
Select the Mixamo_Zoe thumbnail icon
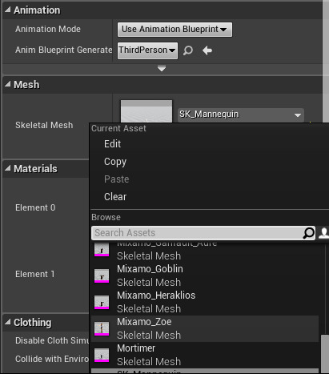tap(102, 328)
